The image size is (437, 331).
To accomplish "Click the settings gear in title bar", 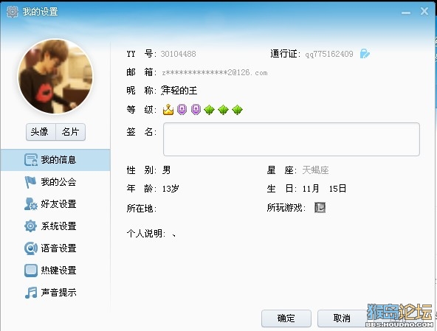I will tap(13, 12).
